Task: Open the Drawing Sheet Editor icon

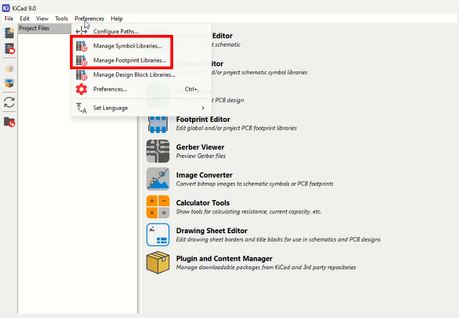Action: (158, 235)
